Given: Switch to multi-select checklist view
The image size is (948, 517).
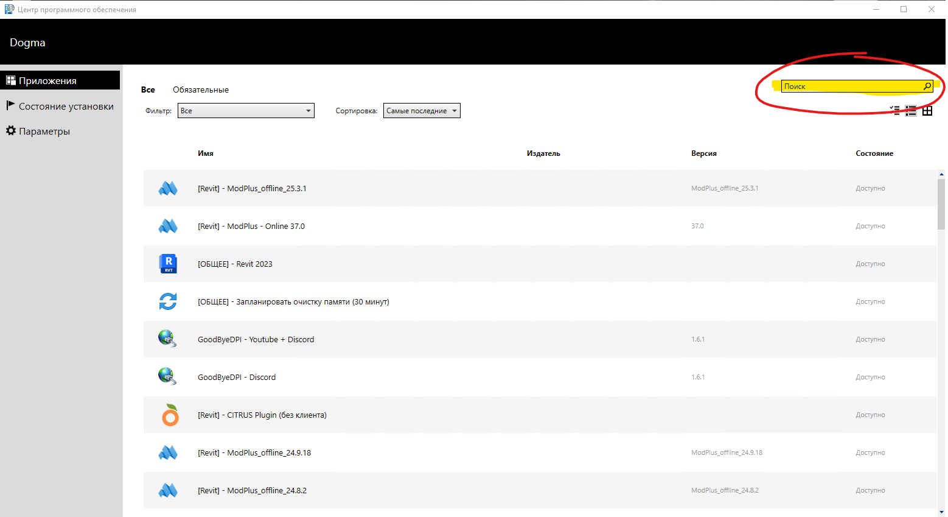Looking at the screenshot, I should coord(895,110).
